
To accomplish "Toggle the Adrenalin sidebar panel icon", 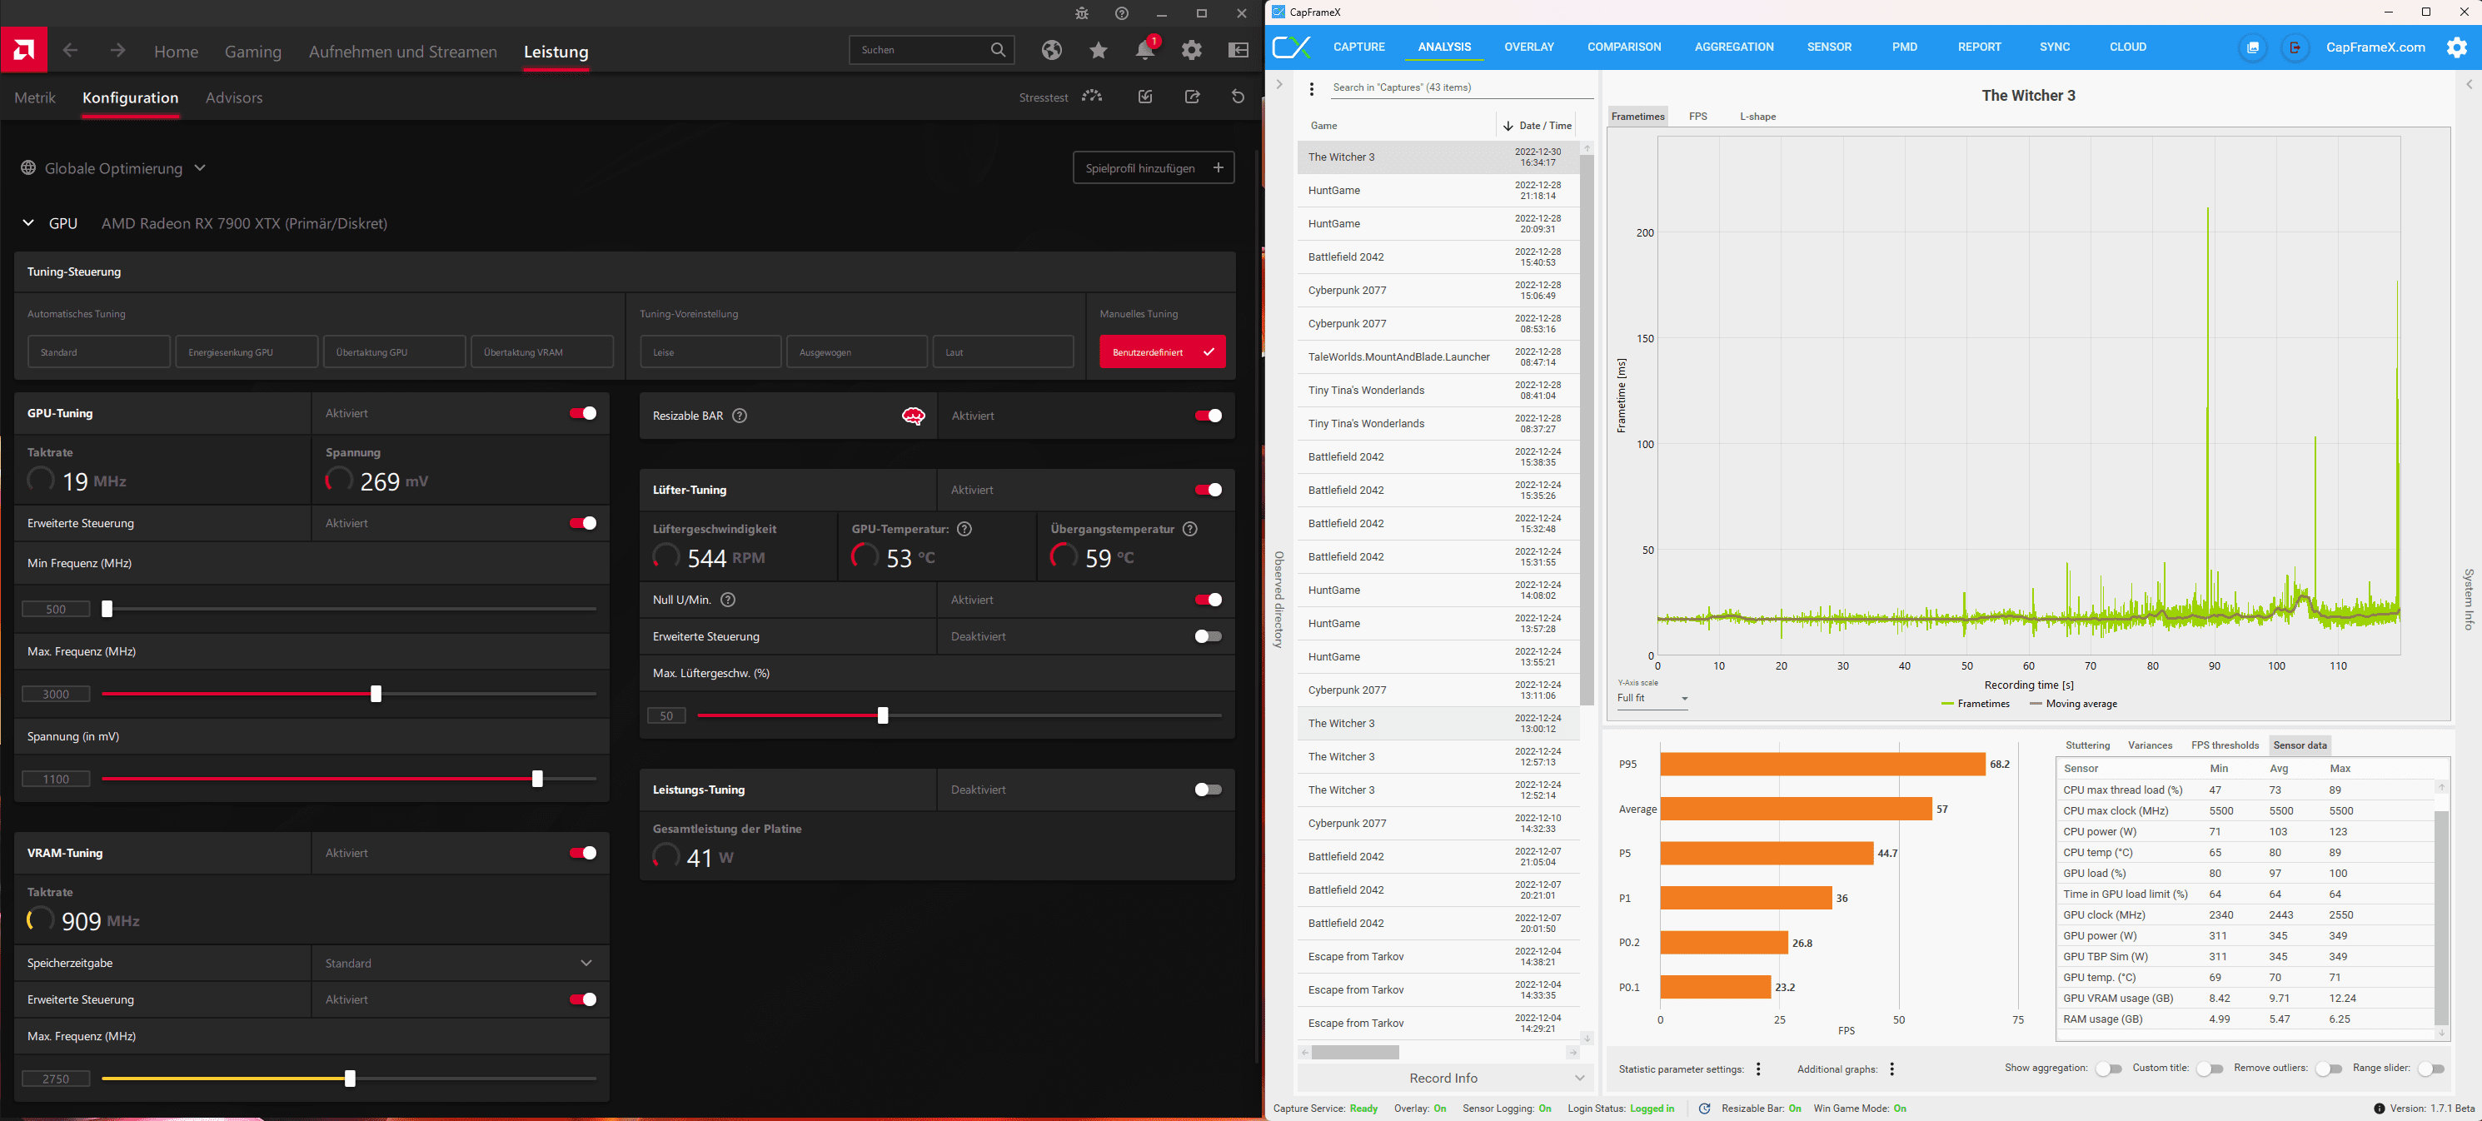I will pyautogui.click(x=1239, y=50).
